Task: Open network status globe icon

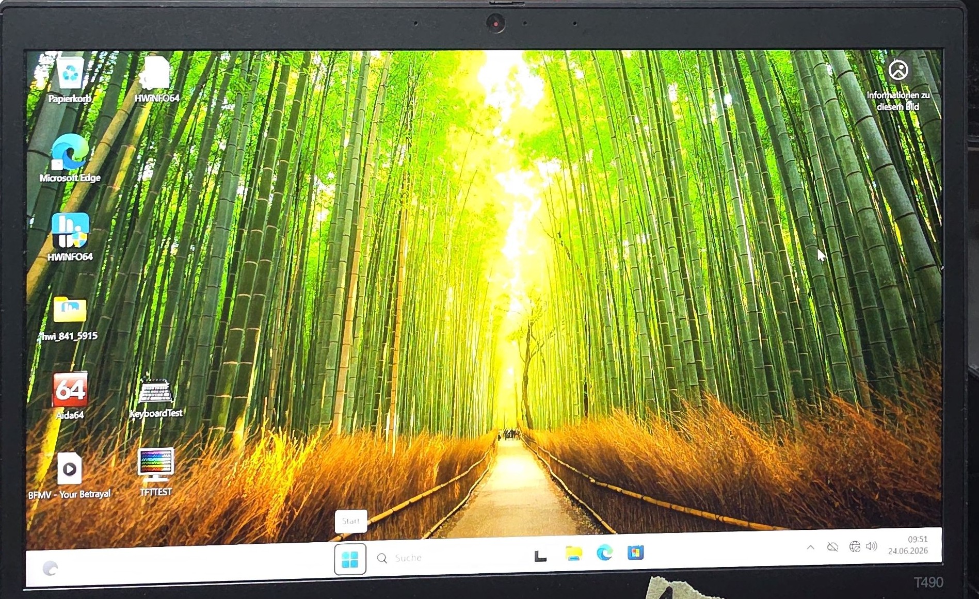Action: tap(855, 546)
